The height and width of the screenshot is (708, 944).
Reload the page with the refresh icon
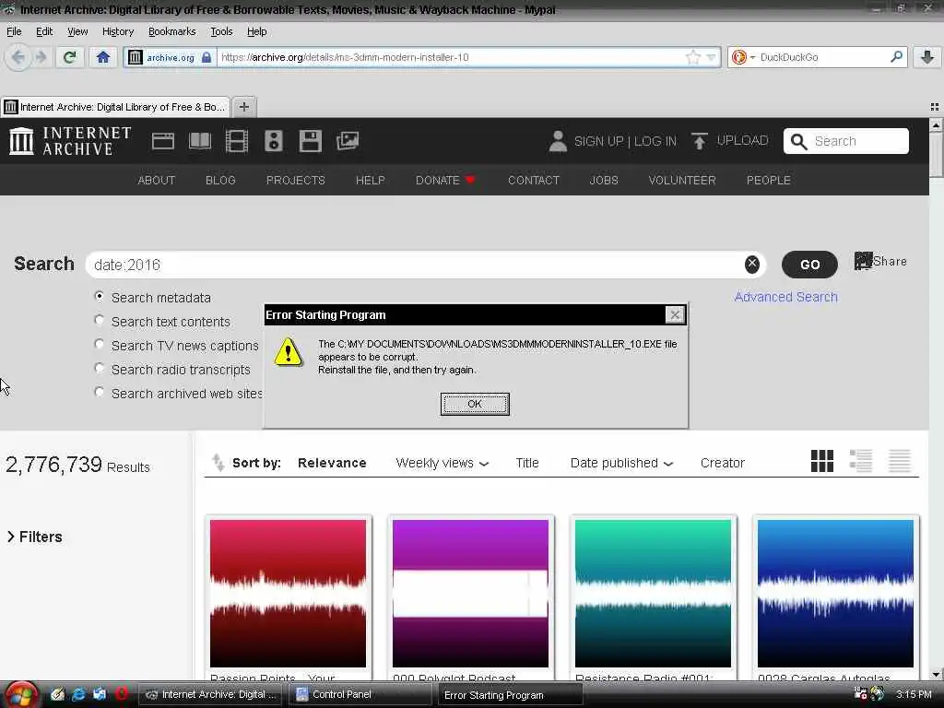point(70,57)
